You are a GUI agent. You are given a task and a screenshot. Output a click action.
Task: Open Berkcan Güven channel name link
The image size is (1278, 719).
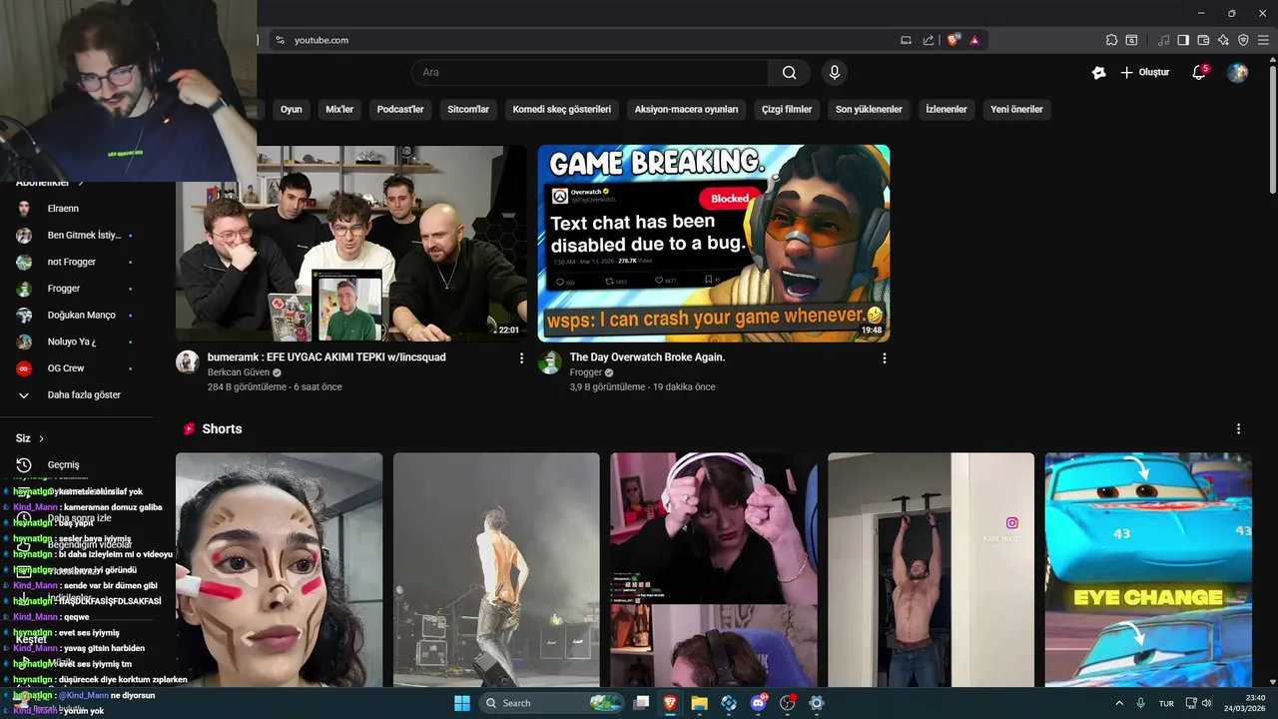click(x=240, y=372)
